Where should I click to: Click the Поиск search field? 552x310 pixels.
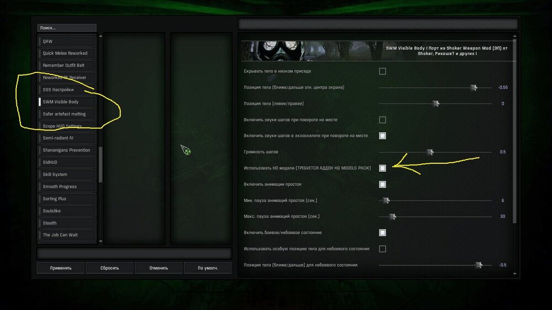point(67,28)
